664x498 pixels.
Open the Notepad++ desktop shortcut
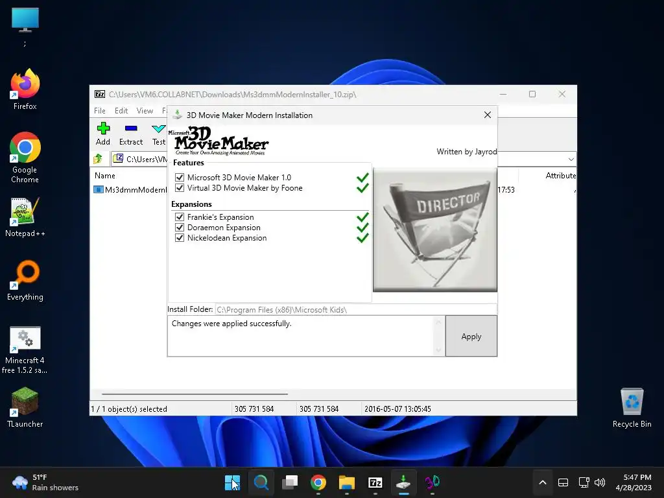coord(25,217)
